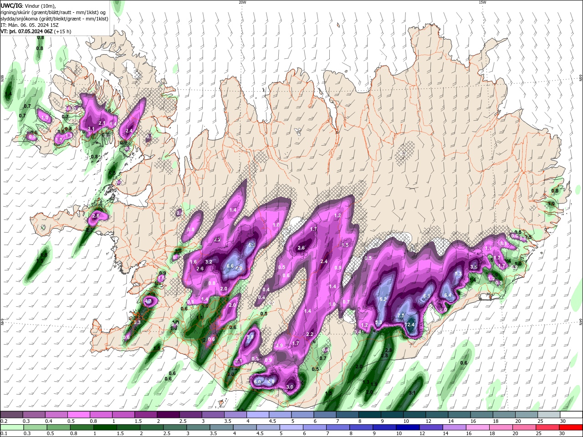Click the 'rigning/skúrir' legend description line
Viewport: 583px width, 437px height.
[53, 12]
